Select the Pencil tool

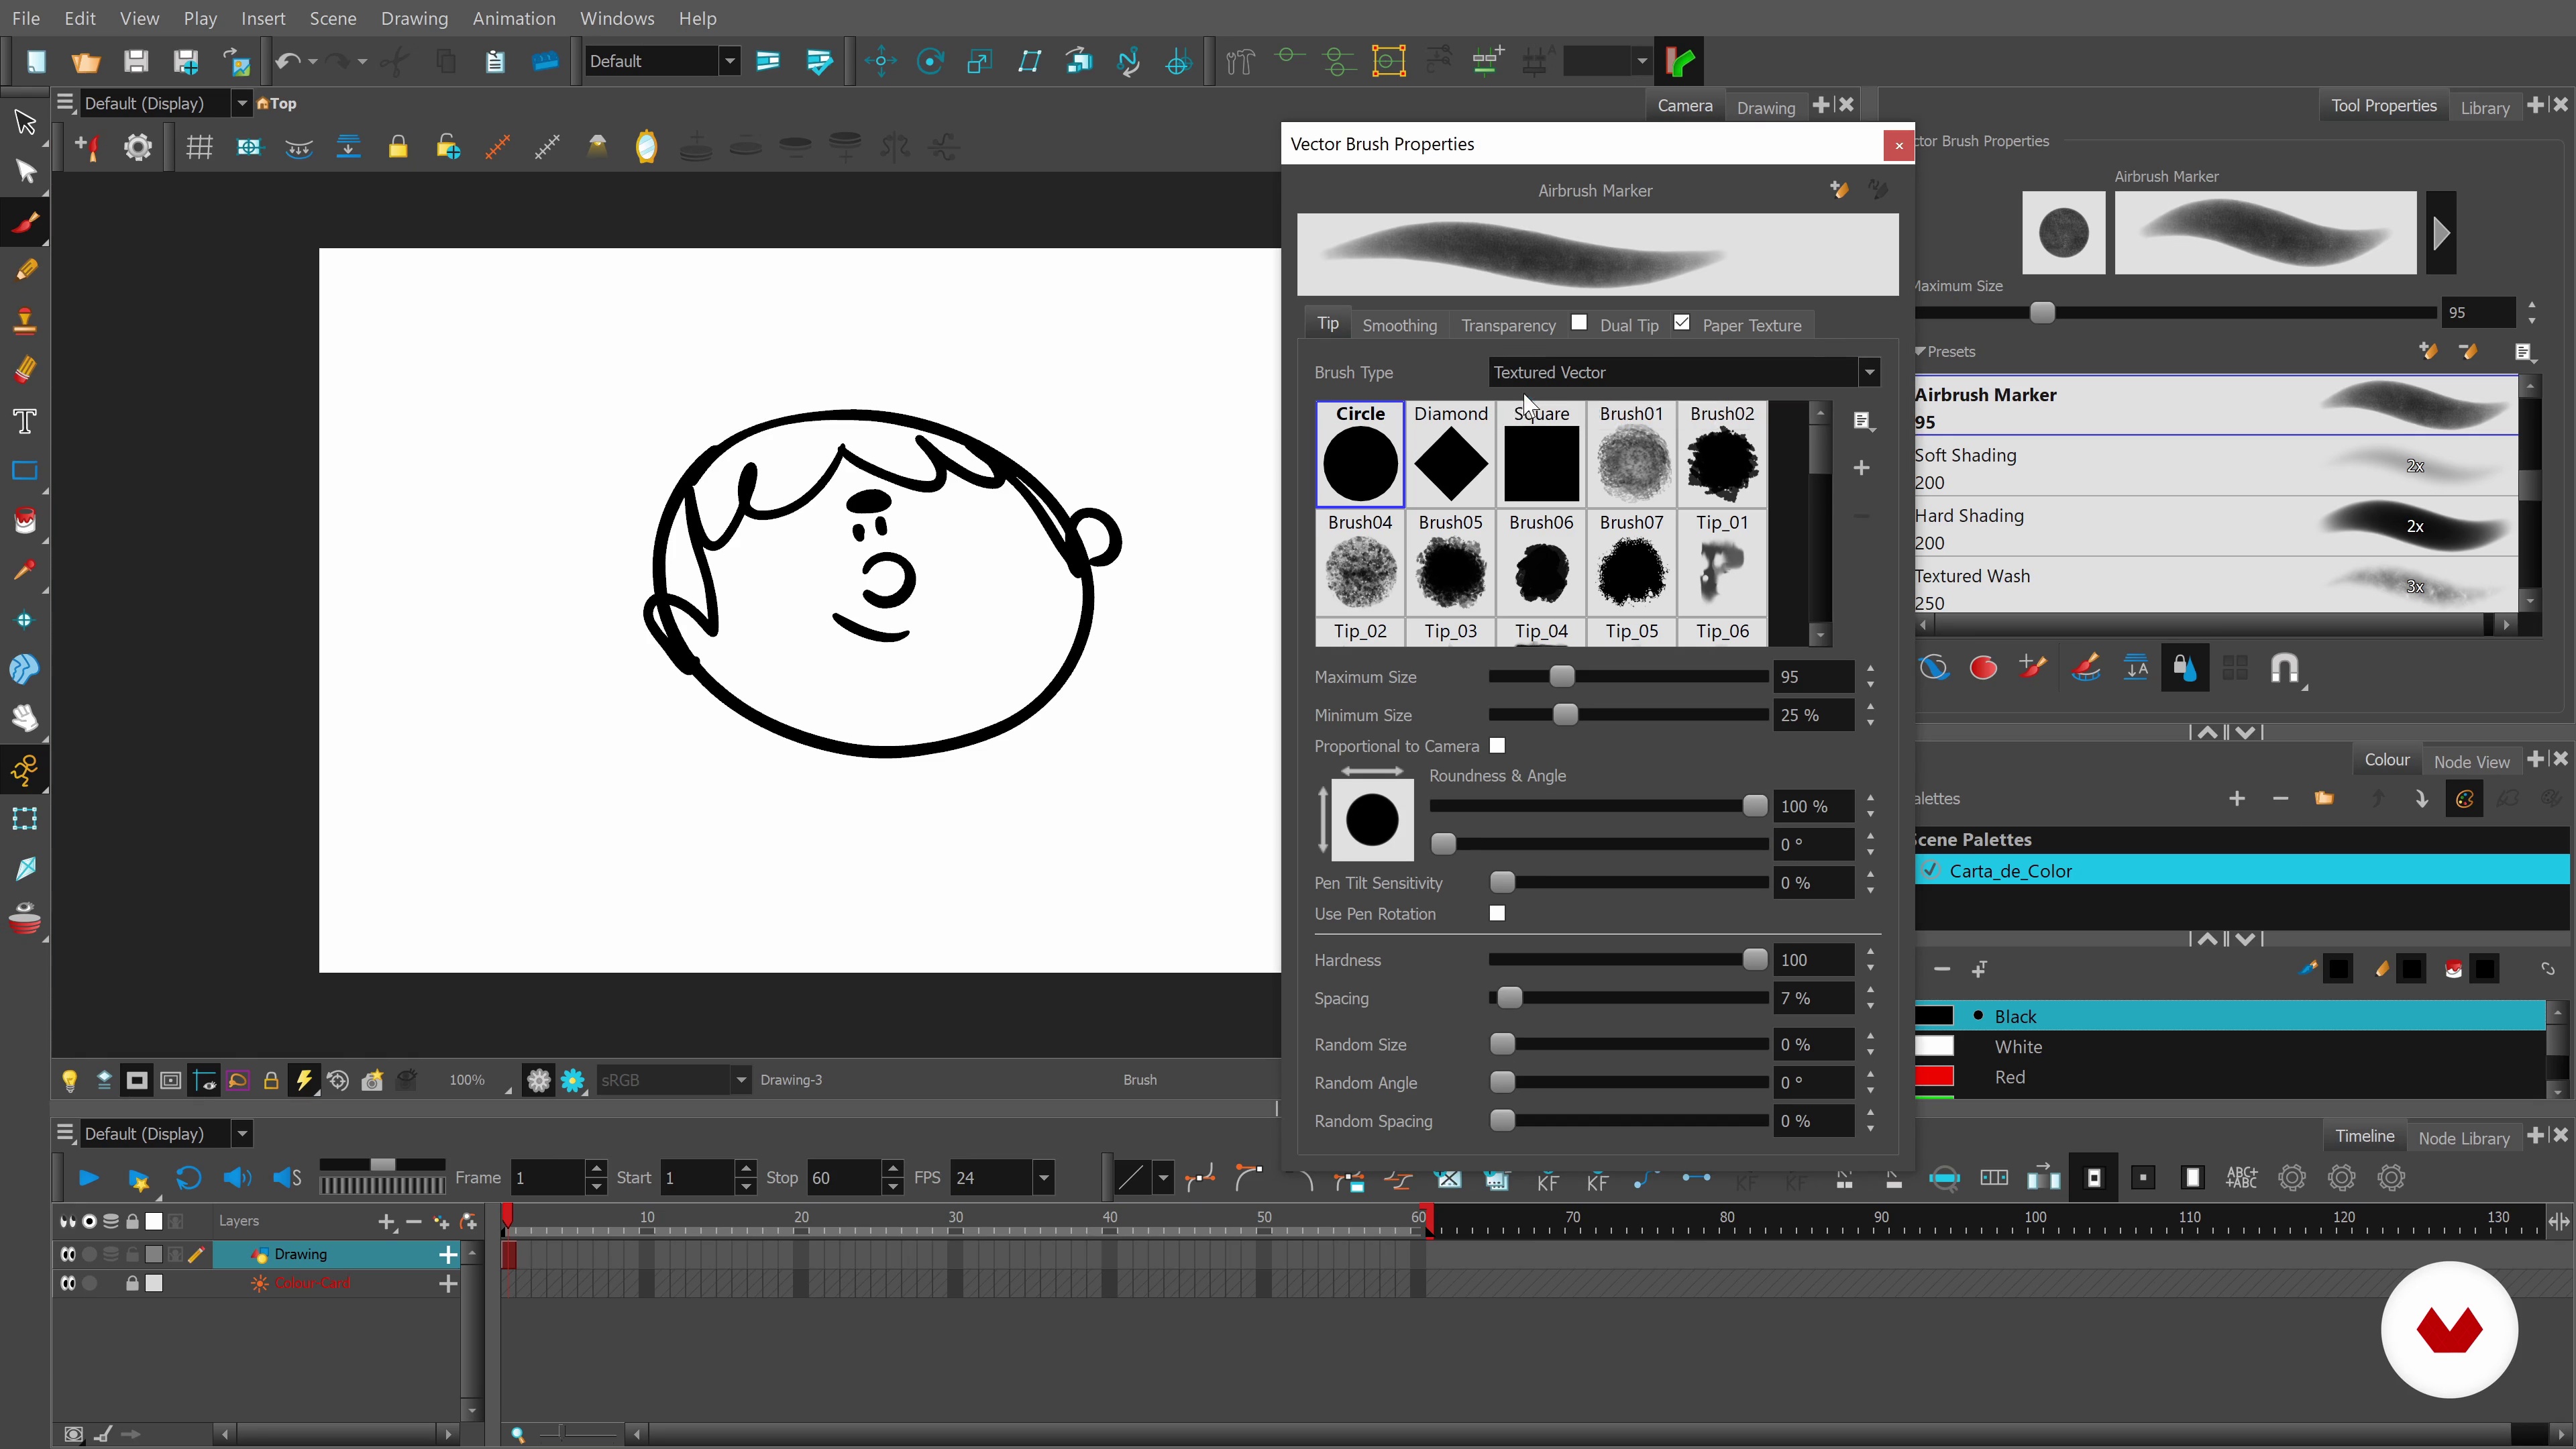(25, 270)
